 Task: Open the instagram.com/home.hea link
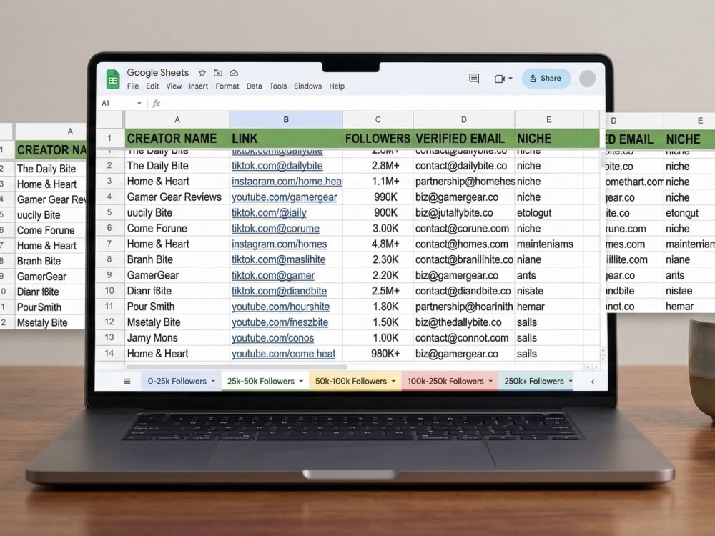point(287,182)
